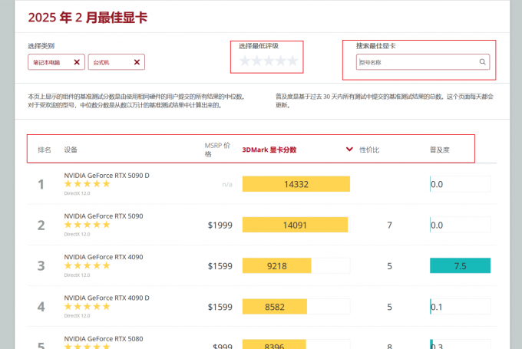Click the RTX 4090 D star rating
The height and width of the screenshot is (349, 522).
click(88, 306)
